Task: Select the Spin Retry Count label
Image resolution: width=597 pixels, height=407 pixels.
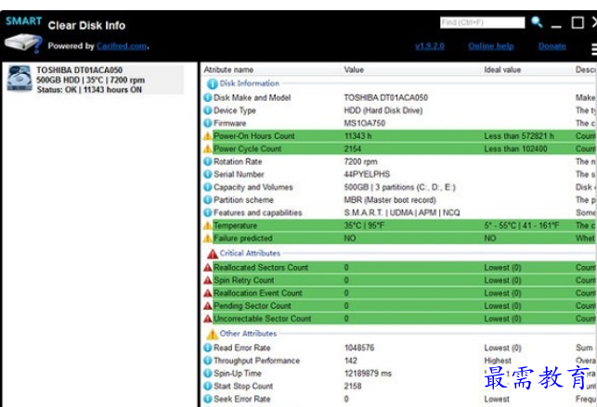Action: [243, 281]
